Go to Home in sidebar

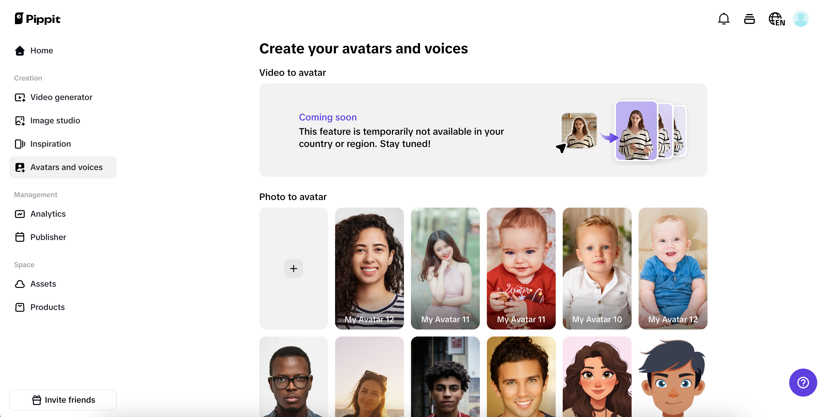tap(41, 50)
